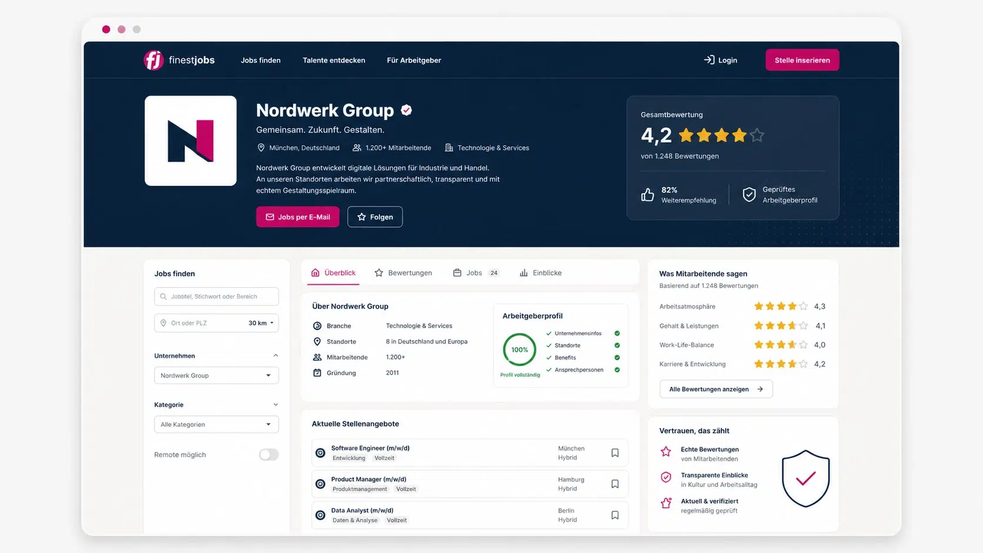Open the Einblicke tab

(541, 273)
